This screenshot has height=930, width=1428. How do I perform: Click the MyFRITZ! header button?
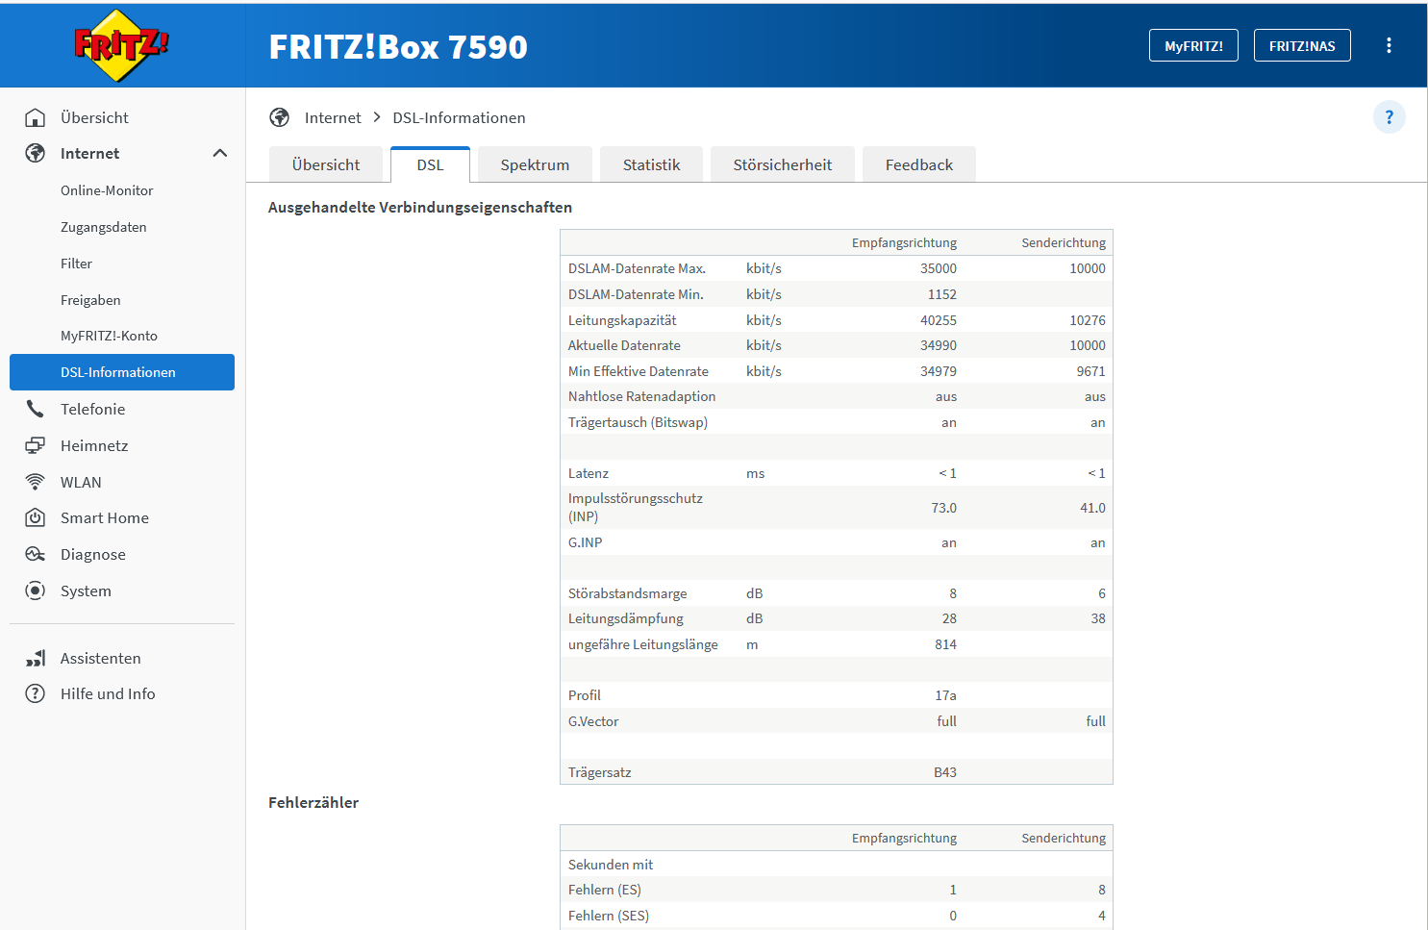click(x=1193, y=45)
